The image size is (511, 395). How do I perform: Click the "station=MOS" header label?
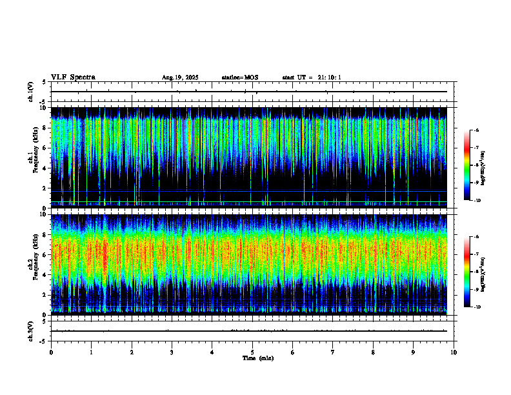coord(240,77)
